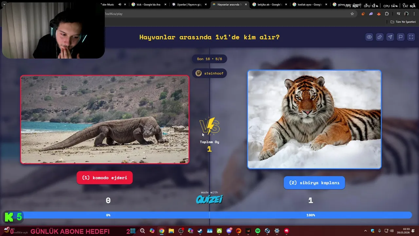Open the Windows Start menu
The height and width of the screenshot is (236, 419).
pos(133,231)
